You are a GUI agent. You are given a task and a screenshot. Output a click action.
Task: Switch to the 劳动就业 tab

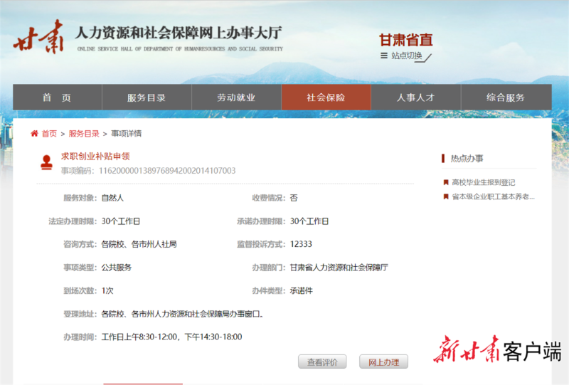pyautogui.click(x=236, y=97)
